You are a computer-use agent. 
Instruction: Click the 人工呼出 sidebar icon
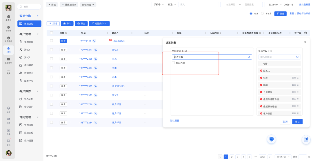[x=8, y=39]
